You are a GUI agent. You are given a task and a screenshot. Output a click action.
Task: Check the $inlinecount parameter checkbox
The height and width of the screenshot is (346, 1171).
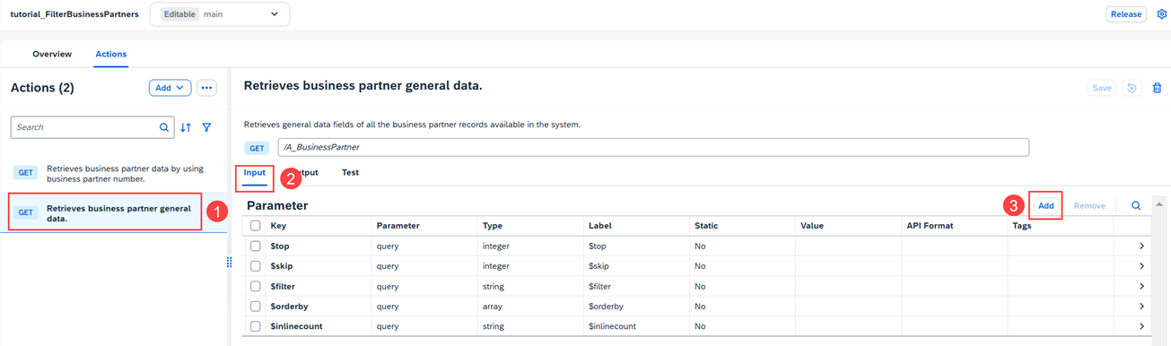256,326
